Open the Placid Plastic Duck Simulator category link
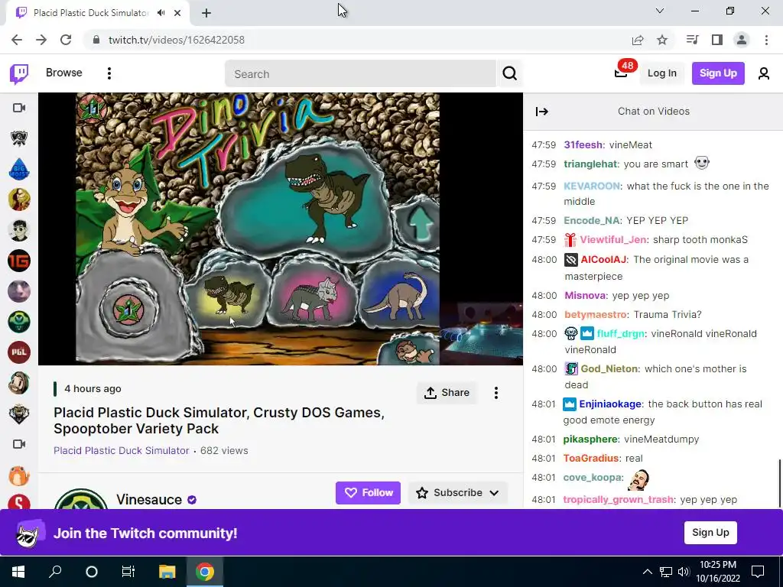 pyautogui.click(x=122, y=451)
